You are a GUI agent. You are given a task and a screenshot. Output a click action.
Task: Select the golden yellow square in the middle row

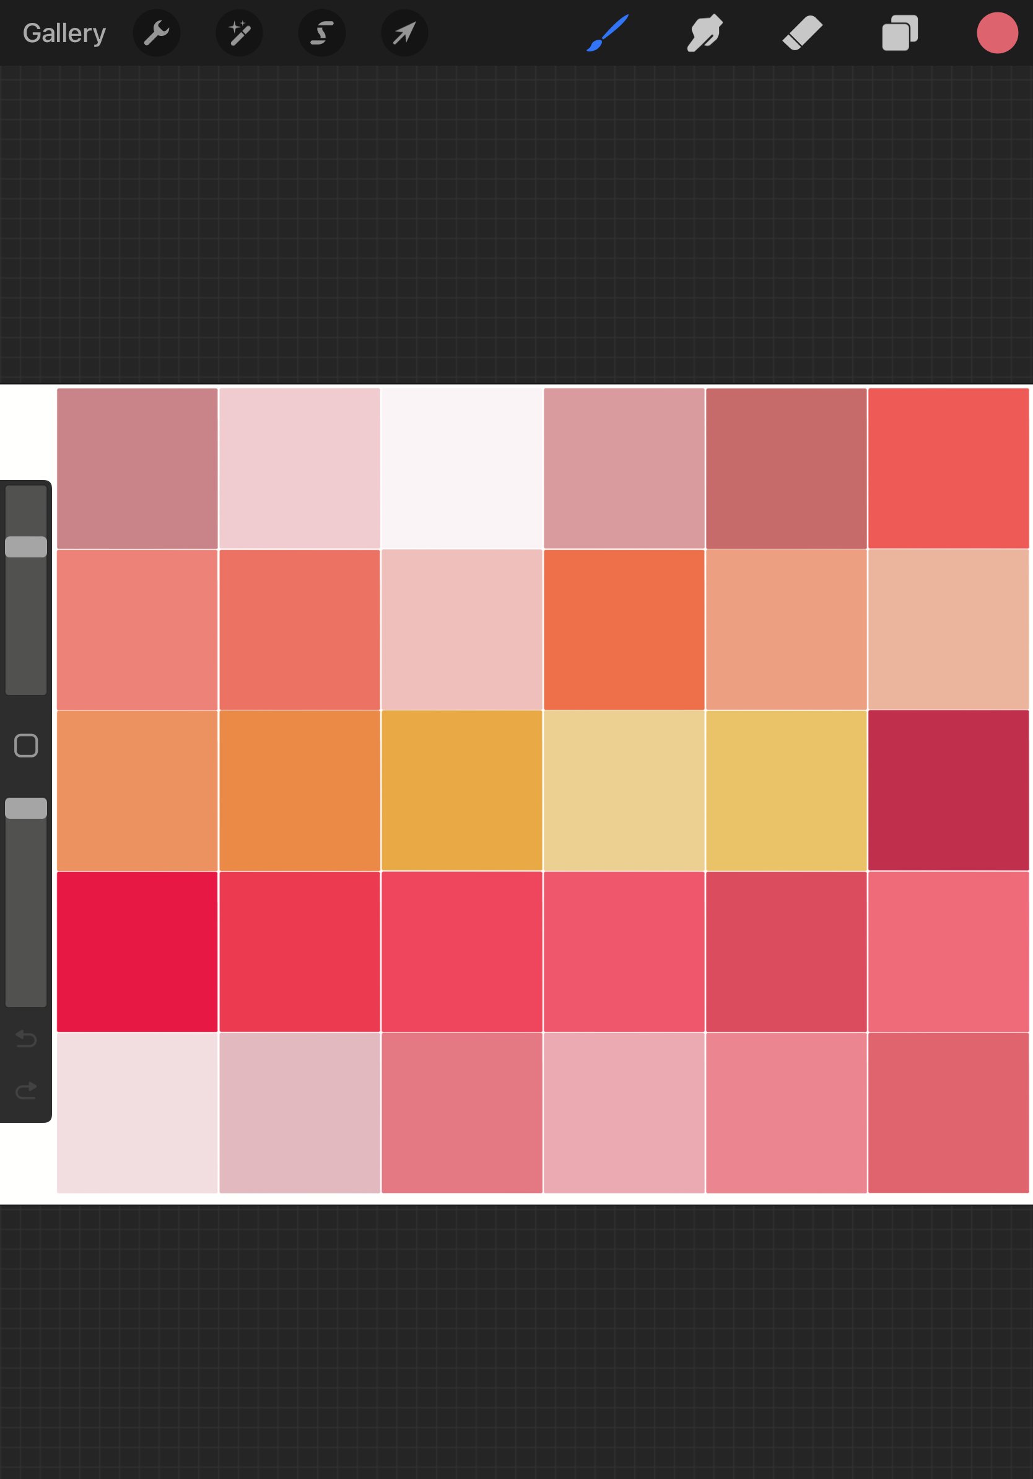[x=463, y=788]
